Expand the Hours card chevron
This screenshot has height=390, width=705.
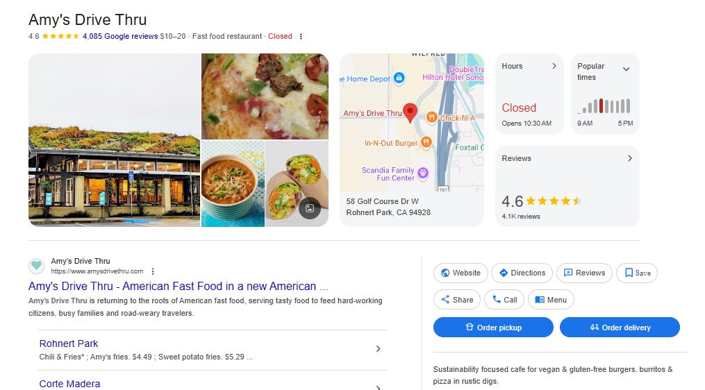point(554,66)
